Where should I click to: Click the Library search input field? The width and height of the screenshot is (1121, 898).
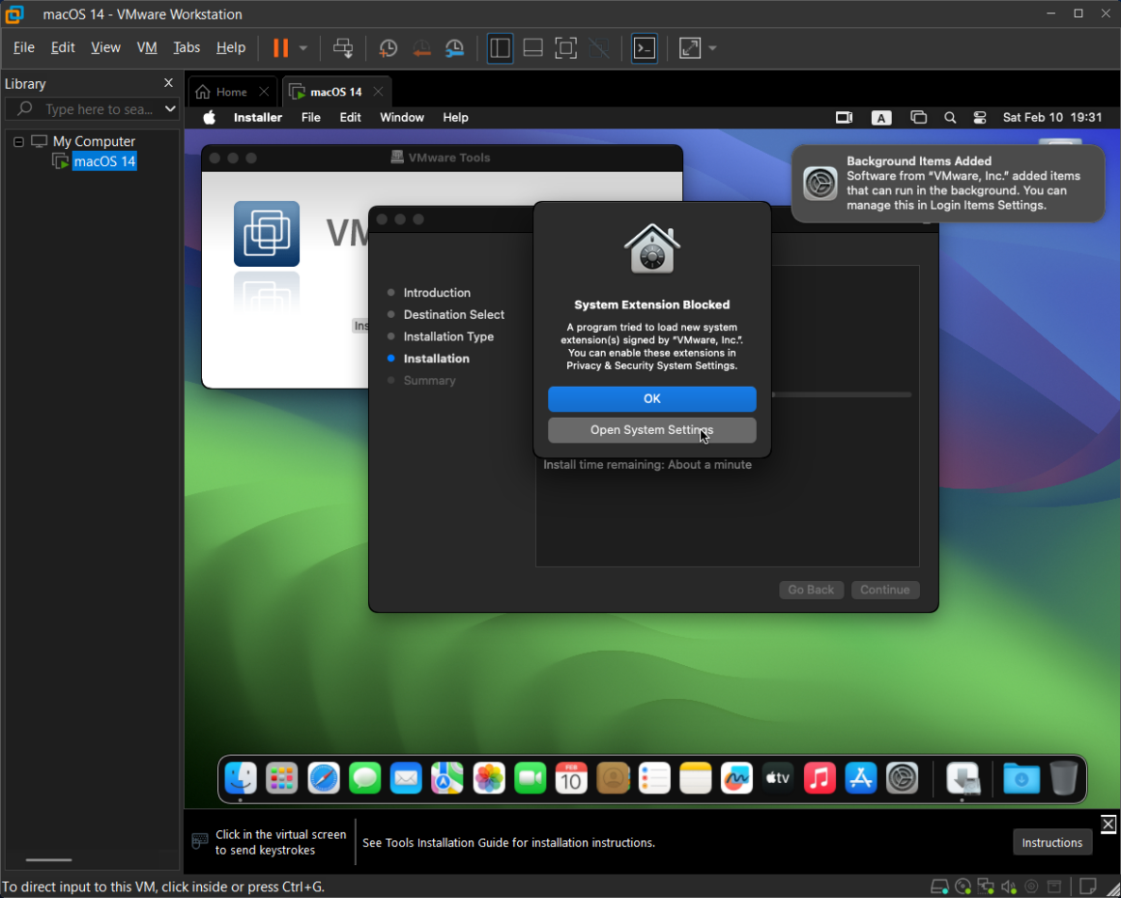(x=91, y=108)
